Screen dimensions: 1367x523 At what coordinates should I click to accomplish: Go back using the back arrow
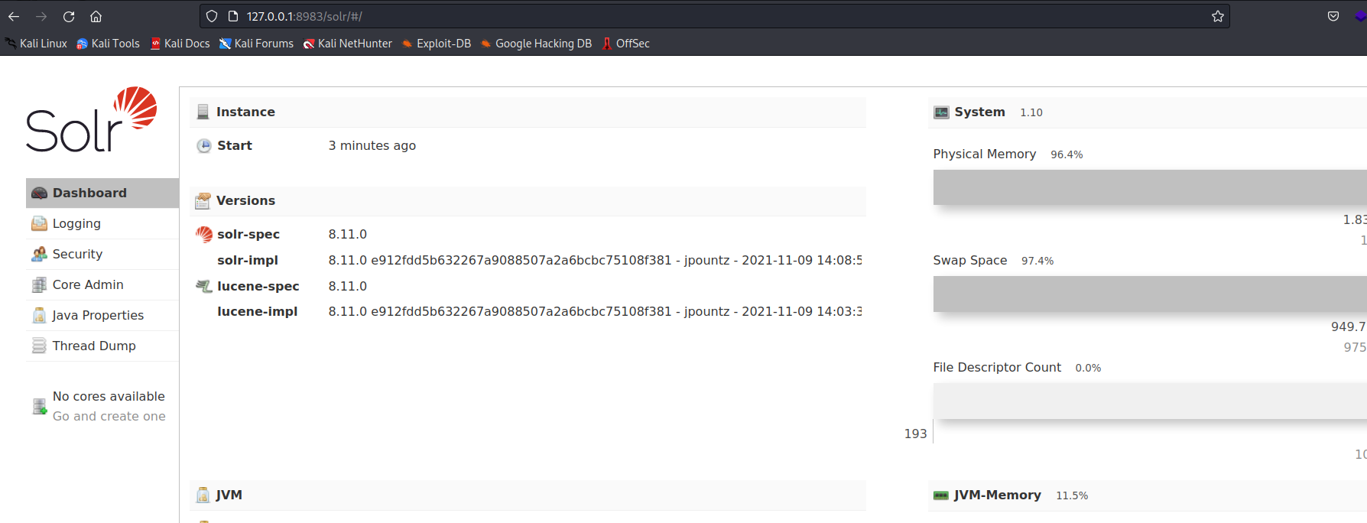14,16
